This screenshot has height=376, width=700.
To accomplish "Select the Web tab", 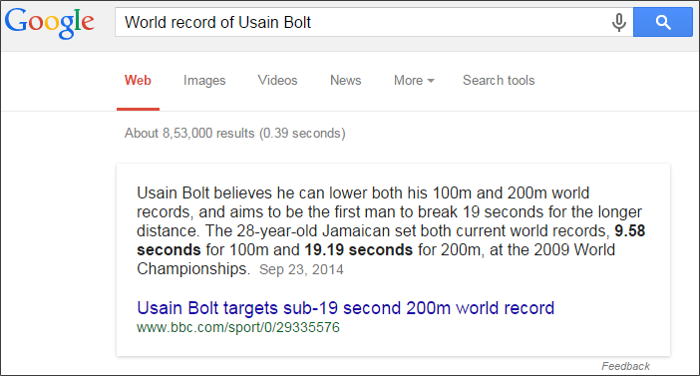I will (x=138, y=81).
